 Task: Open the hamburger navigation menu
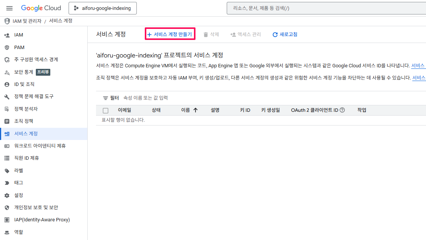10,8
